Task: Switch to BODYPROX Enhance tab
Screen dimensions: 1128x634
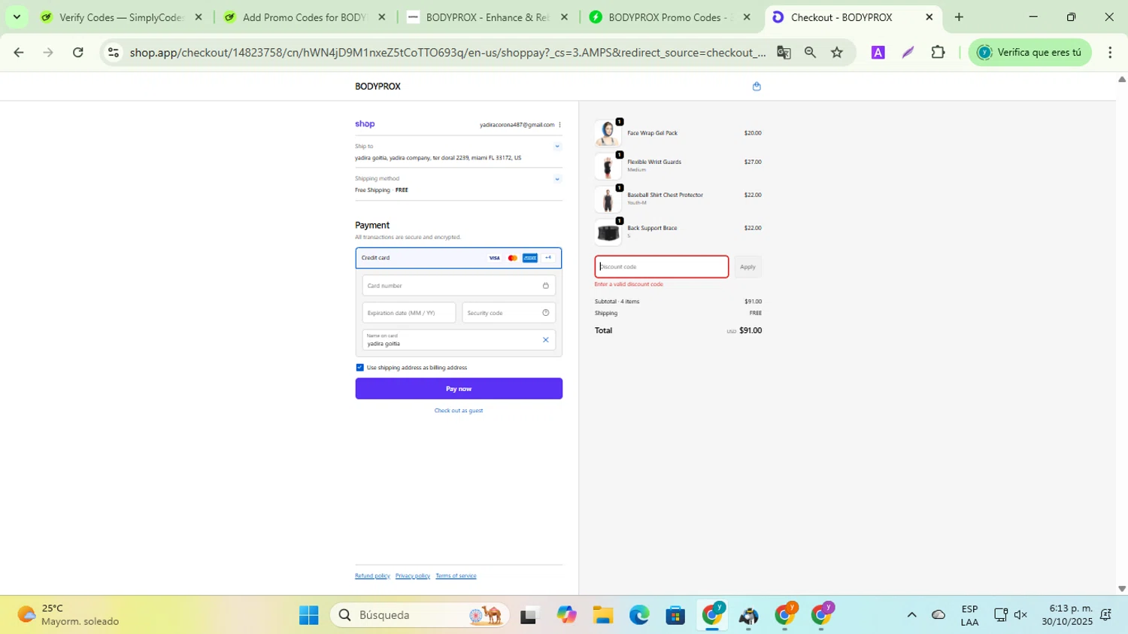Action: click(x=487, y=17)
